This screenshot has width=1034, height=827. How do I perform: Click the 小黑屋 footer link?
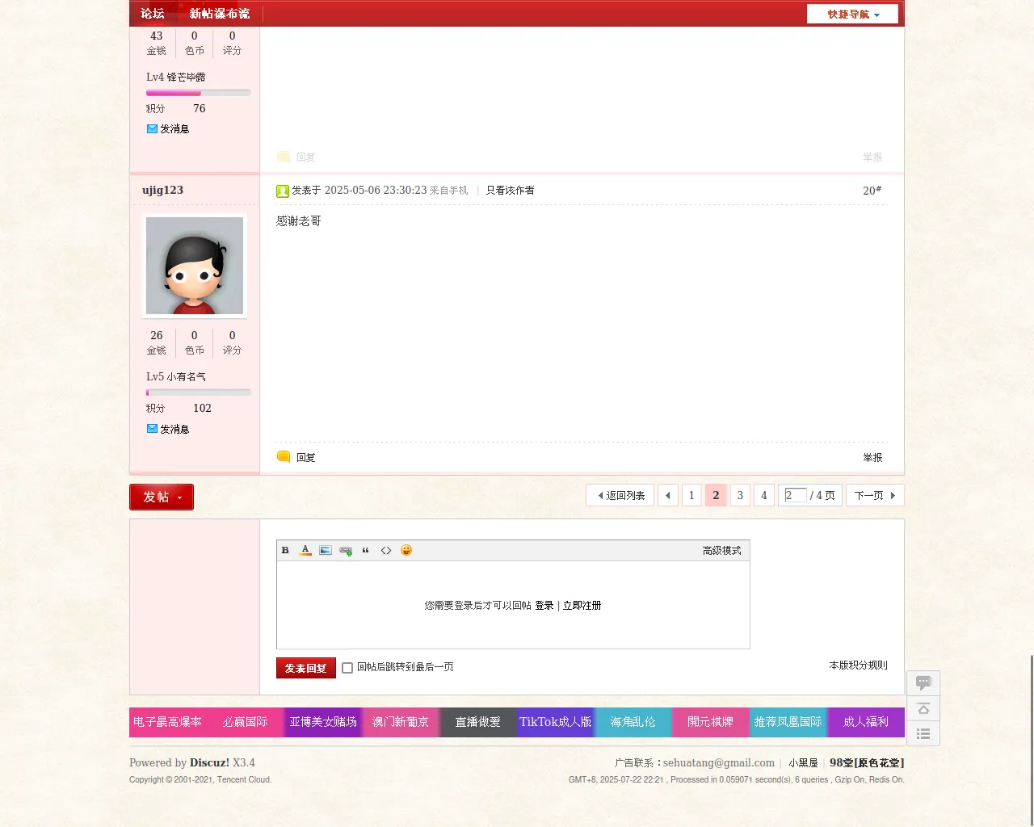click(803, 763)
